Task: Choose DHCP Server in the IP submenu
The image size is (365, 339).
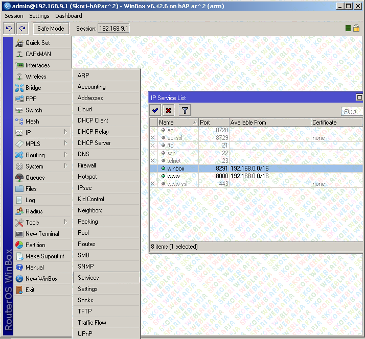Action: [94, 143]
